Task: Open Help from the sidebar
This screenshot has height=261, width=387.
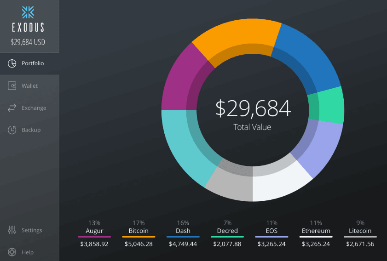Action: pyautogui.click(x=29, y=252)
